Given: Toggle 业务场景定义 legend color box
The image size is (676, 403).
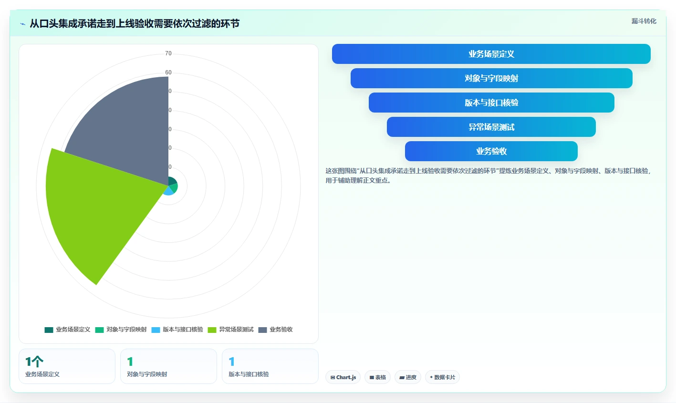Looking at the screenshot, I should coord(49,330).
